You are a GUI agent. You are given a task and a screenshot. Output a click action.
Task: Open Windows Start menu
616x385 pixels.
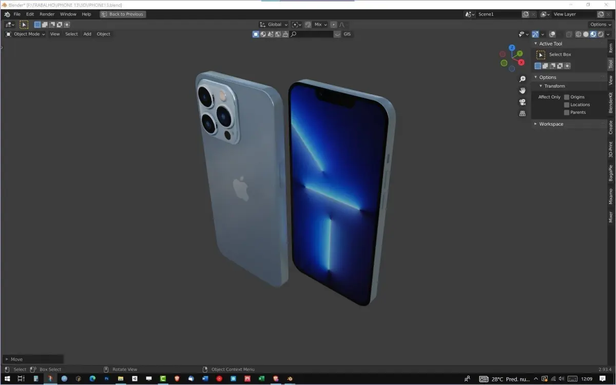(x=7, y=379)
